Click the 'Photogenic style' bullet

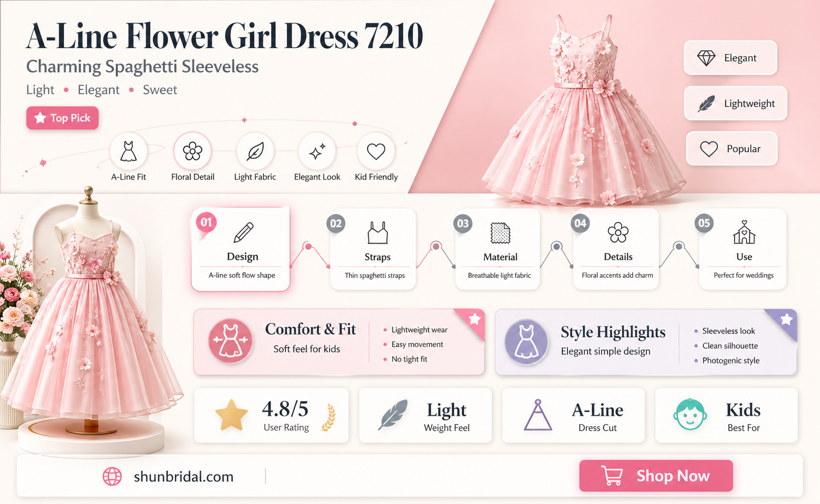pyautogui.click(x=731, y=361)
